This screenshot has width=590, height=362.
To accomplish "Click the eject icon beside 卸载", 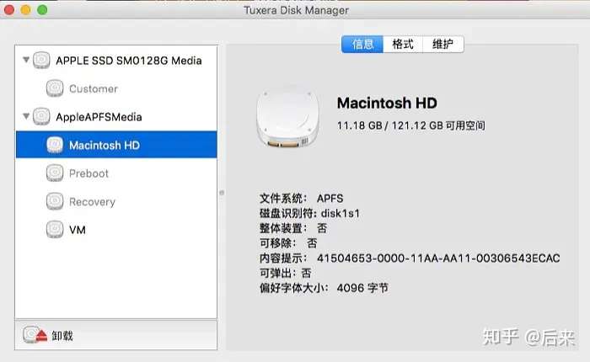I will click(35, 334).
